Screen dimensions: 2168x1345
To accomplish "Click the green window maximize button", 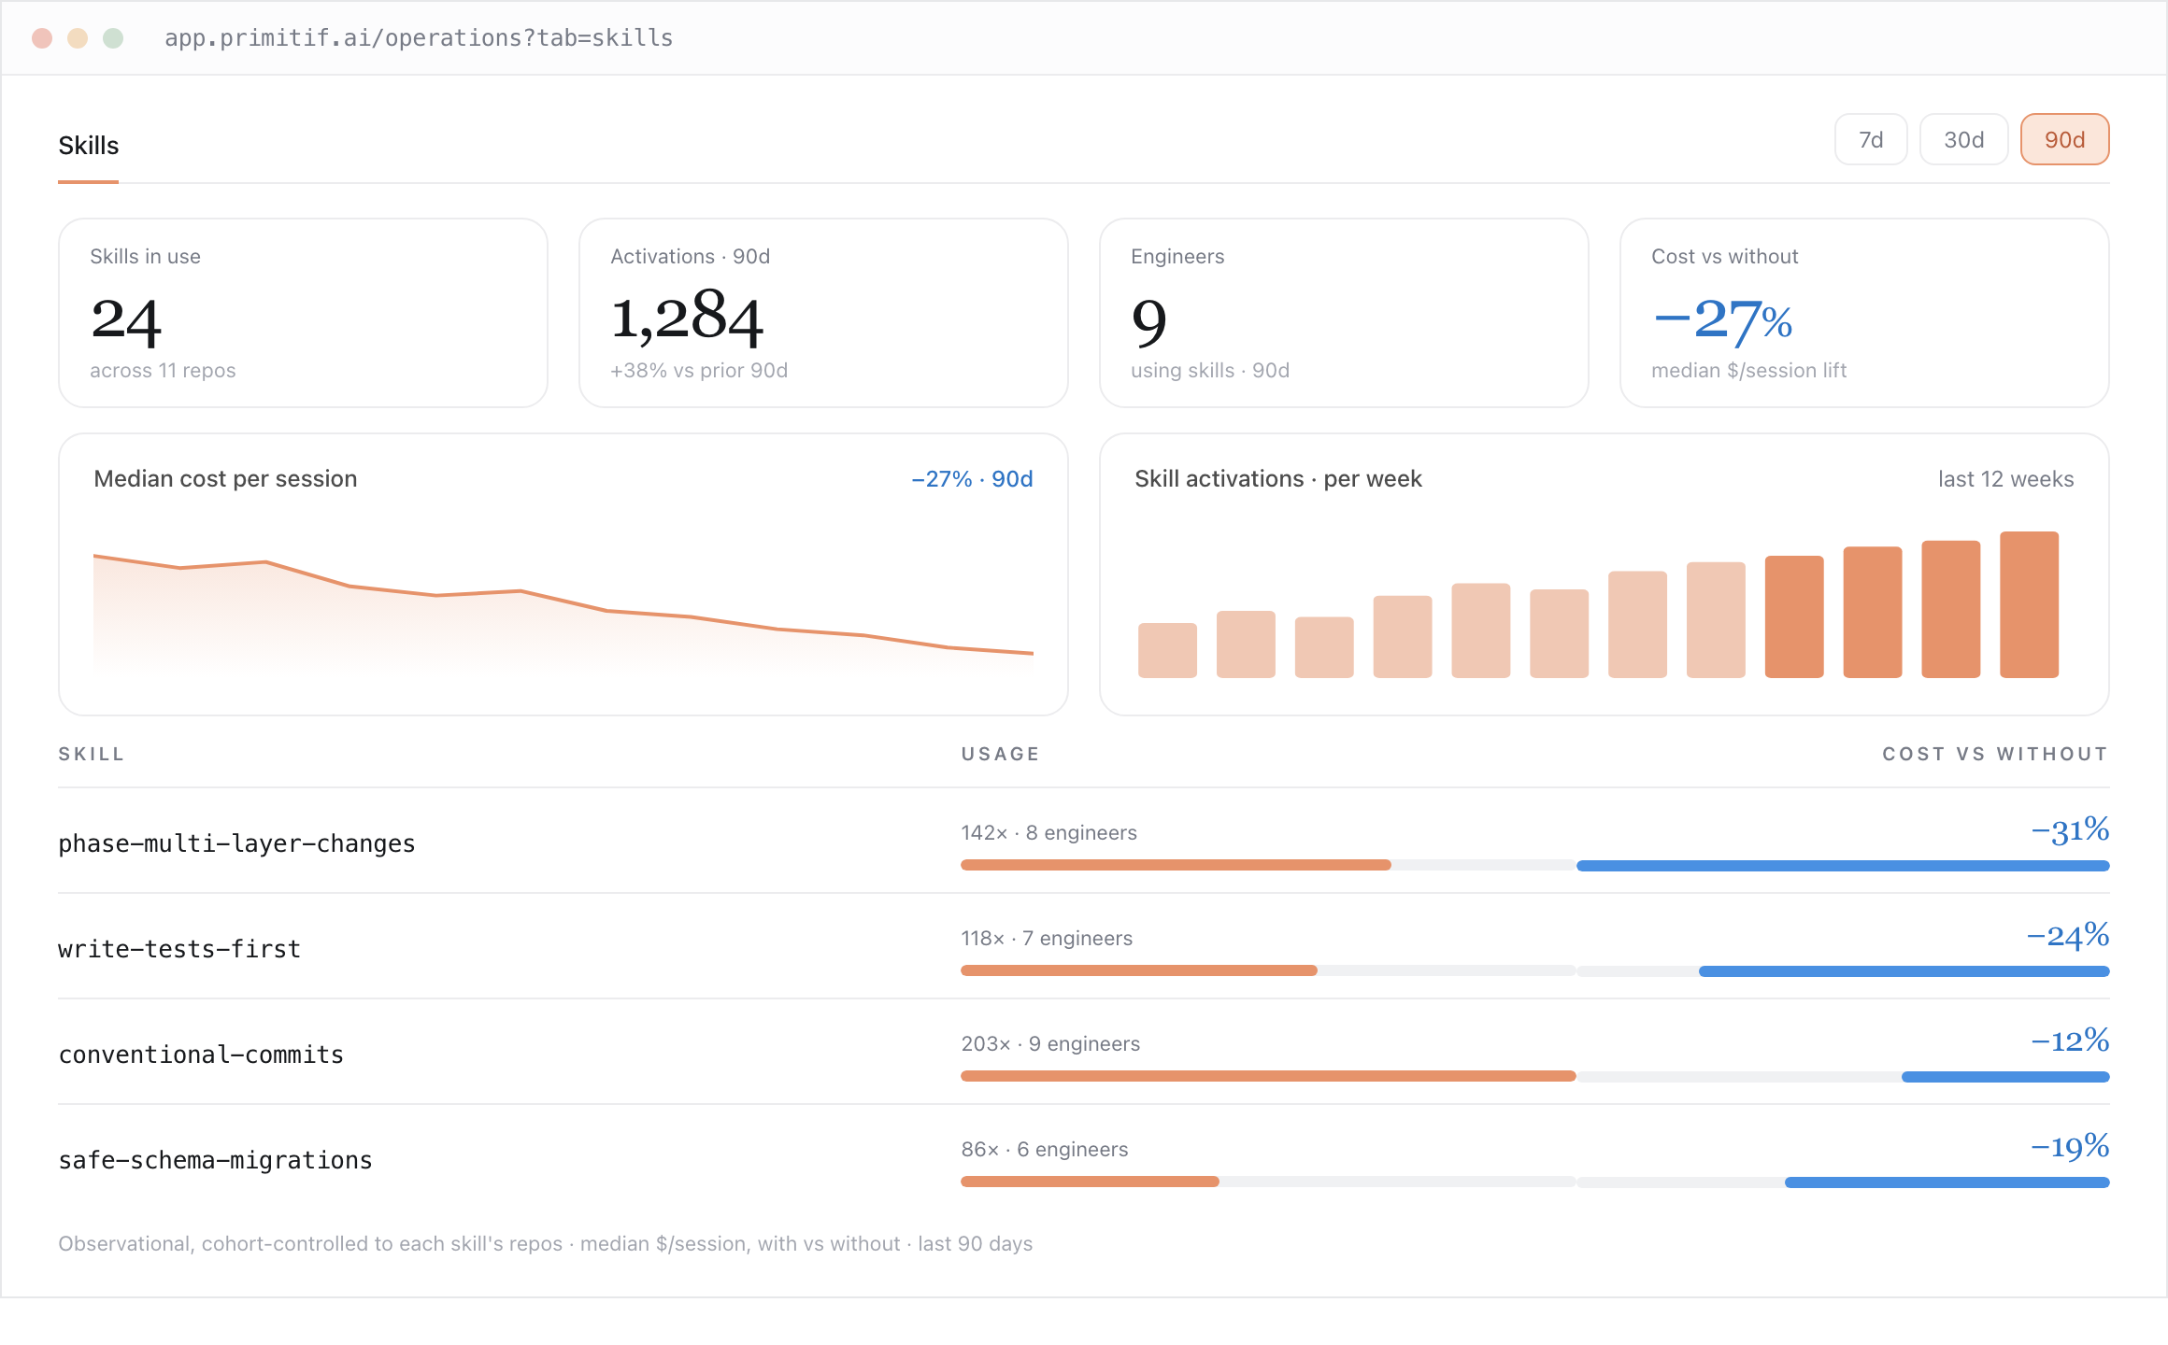I will click(113, 38).
